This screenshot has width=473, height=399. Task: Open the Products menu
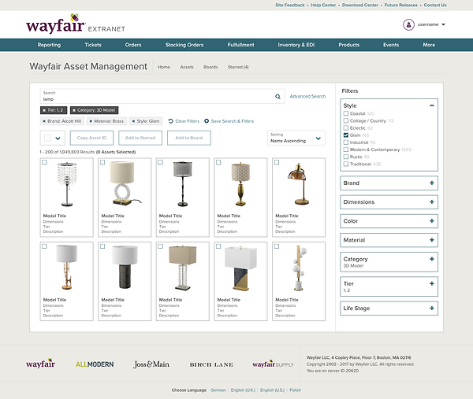pos(348,45)
